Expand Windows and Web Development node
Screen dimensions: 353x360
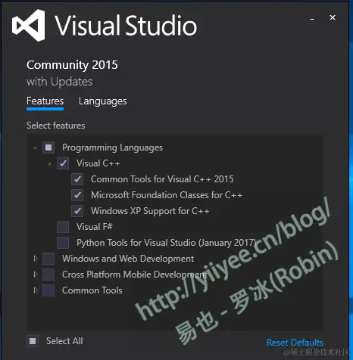coord(36,259)
